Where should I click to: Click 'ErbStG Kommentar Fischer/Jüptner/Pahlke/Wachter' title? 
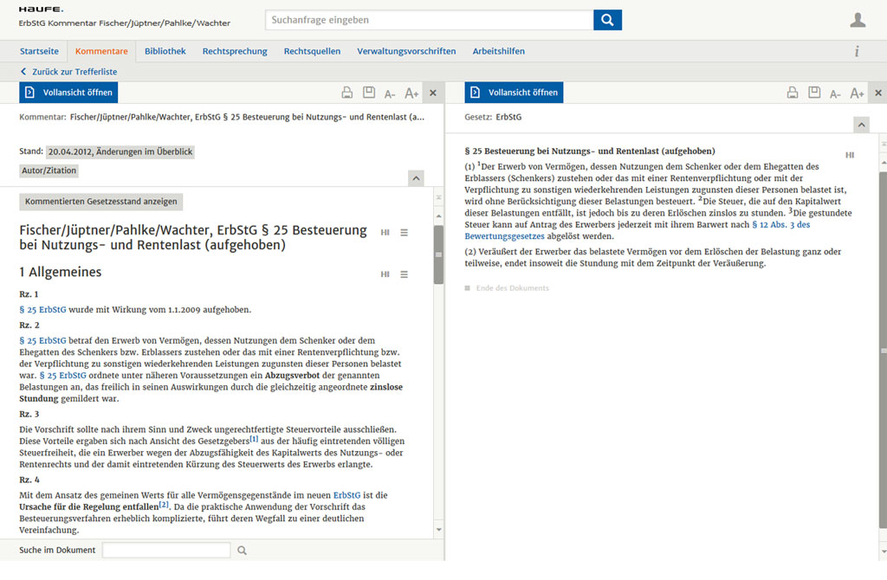pos(125,23)
